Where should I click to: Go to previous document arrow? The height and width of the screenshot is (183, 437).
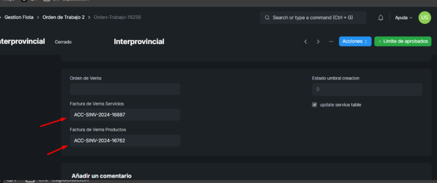pos(306,41)
